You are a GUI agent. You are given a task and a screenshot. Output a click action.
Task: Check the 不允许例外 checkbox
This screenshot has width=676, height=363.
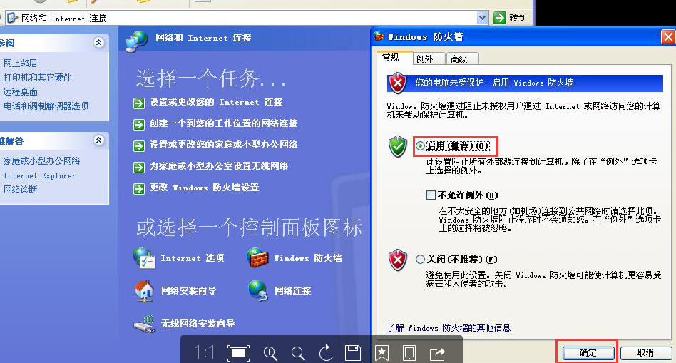click(431, 195)
